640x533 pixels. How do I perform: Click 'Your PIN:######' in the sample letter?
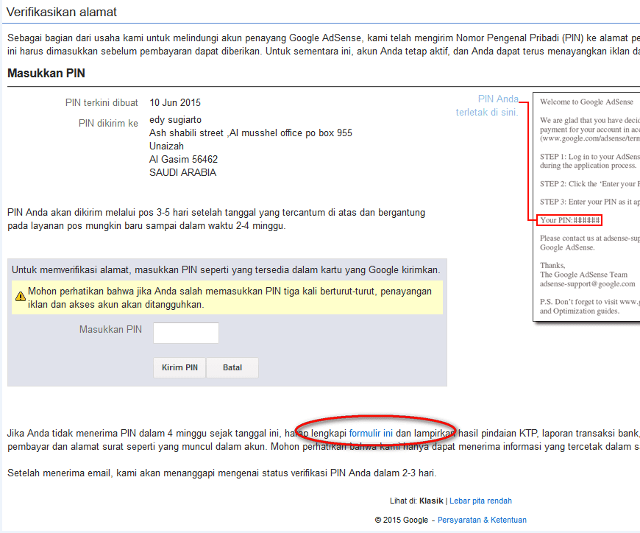click(x=569, y=220)
